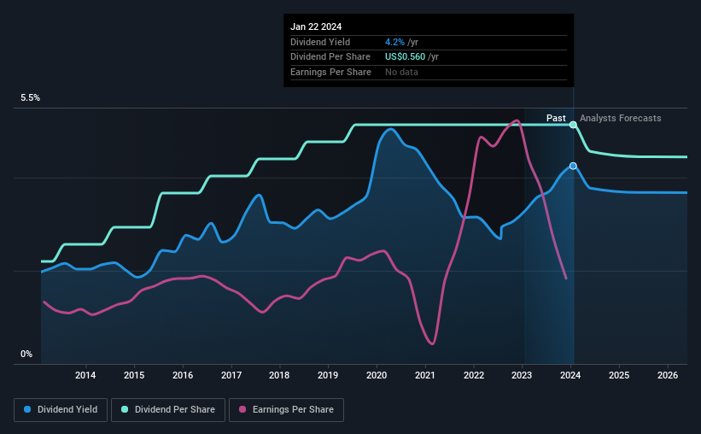Viewport: 701px width, 434px height.
Task: Click the US$0.560 dividend per share value
Action: click(405, 57)
